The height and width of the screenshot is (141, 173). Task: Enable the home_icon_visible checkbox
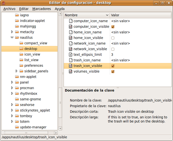tap(113, 38)
